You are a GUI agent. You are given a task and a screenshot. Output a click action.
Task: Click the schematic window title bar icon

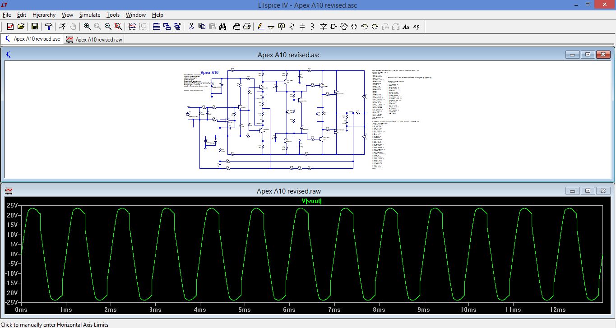(9, 55)
